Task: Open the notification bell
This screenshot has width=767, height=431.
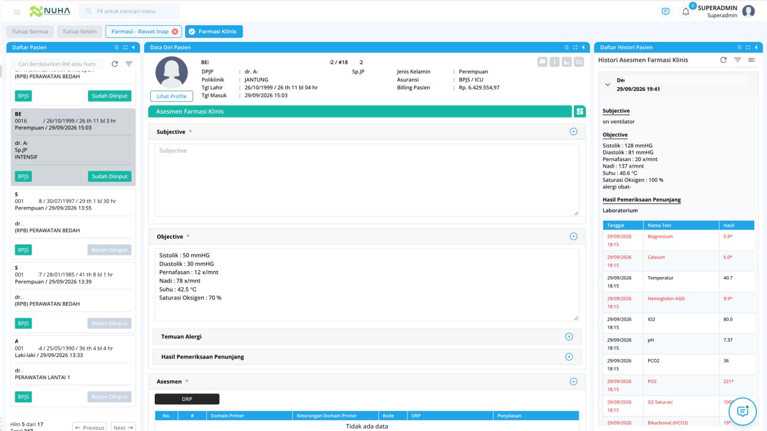Action: click(x=686, y=12)
